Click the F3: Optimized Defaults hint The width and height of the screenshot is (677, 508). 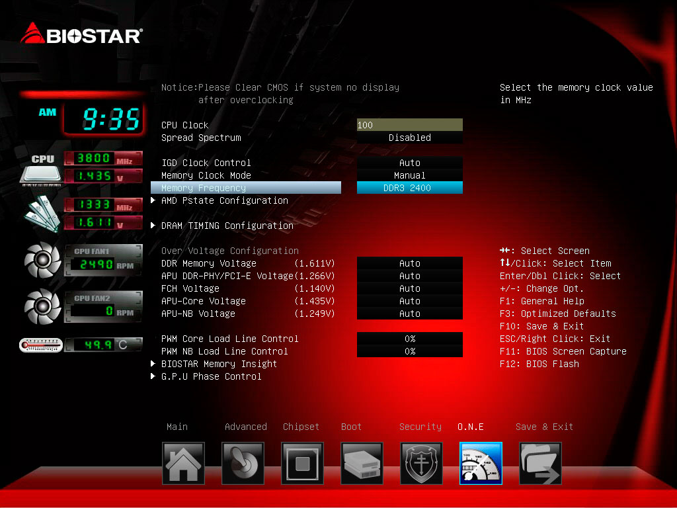coord(558,314)
